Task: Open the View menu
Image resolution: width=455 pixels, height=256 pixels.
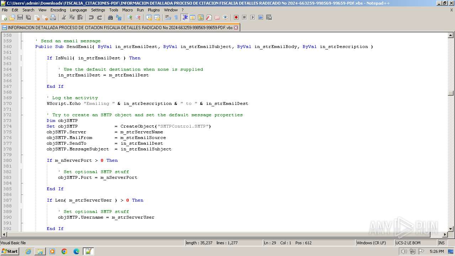Action: coord(42,10)
